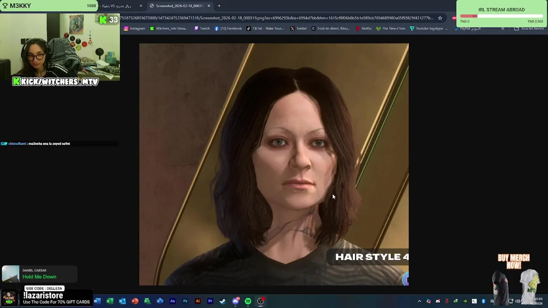Bookmark this page with star icon
Image resolution: width=548 pixels, height=308 pixels.
coord(440,18)
